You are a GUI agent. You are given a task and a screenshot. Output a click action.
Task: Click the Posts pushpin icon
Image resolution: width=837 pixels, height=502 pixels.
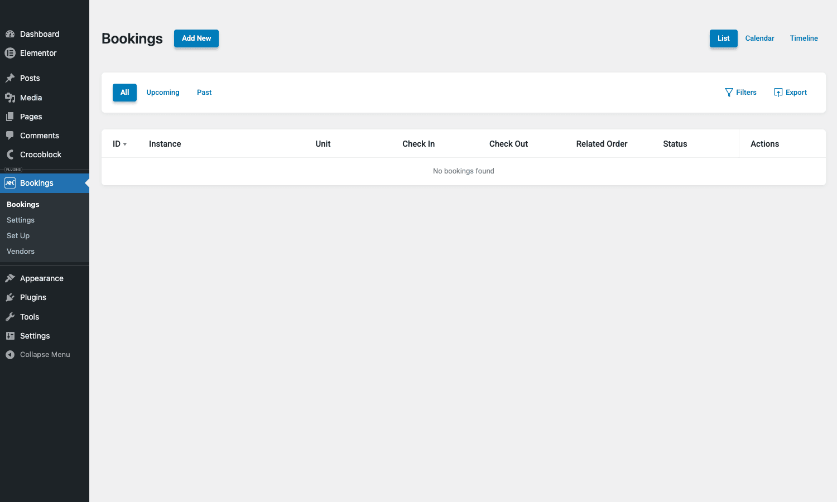[x=10, y=78]
